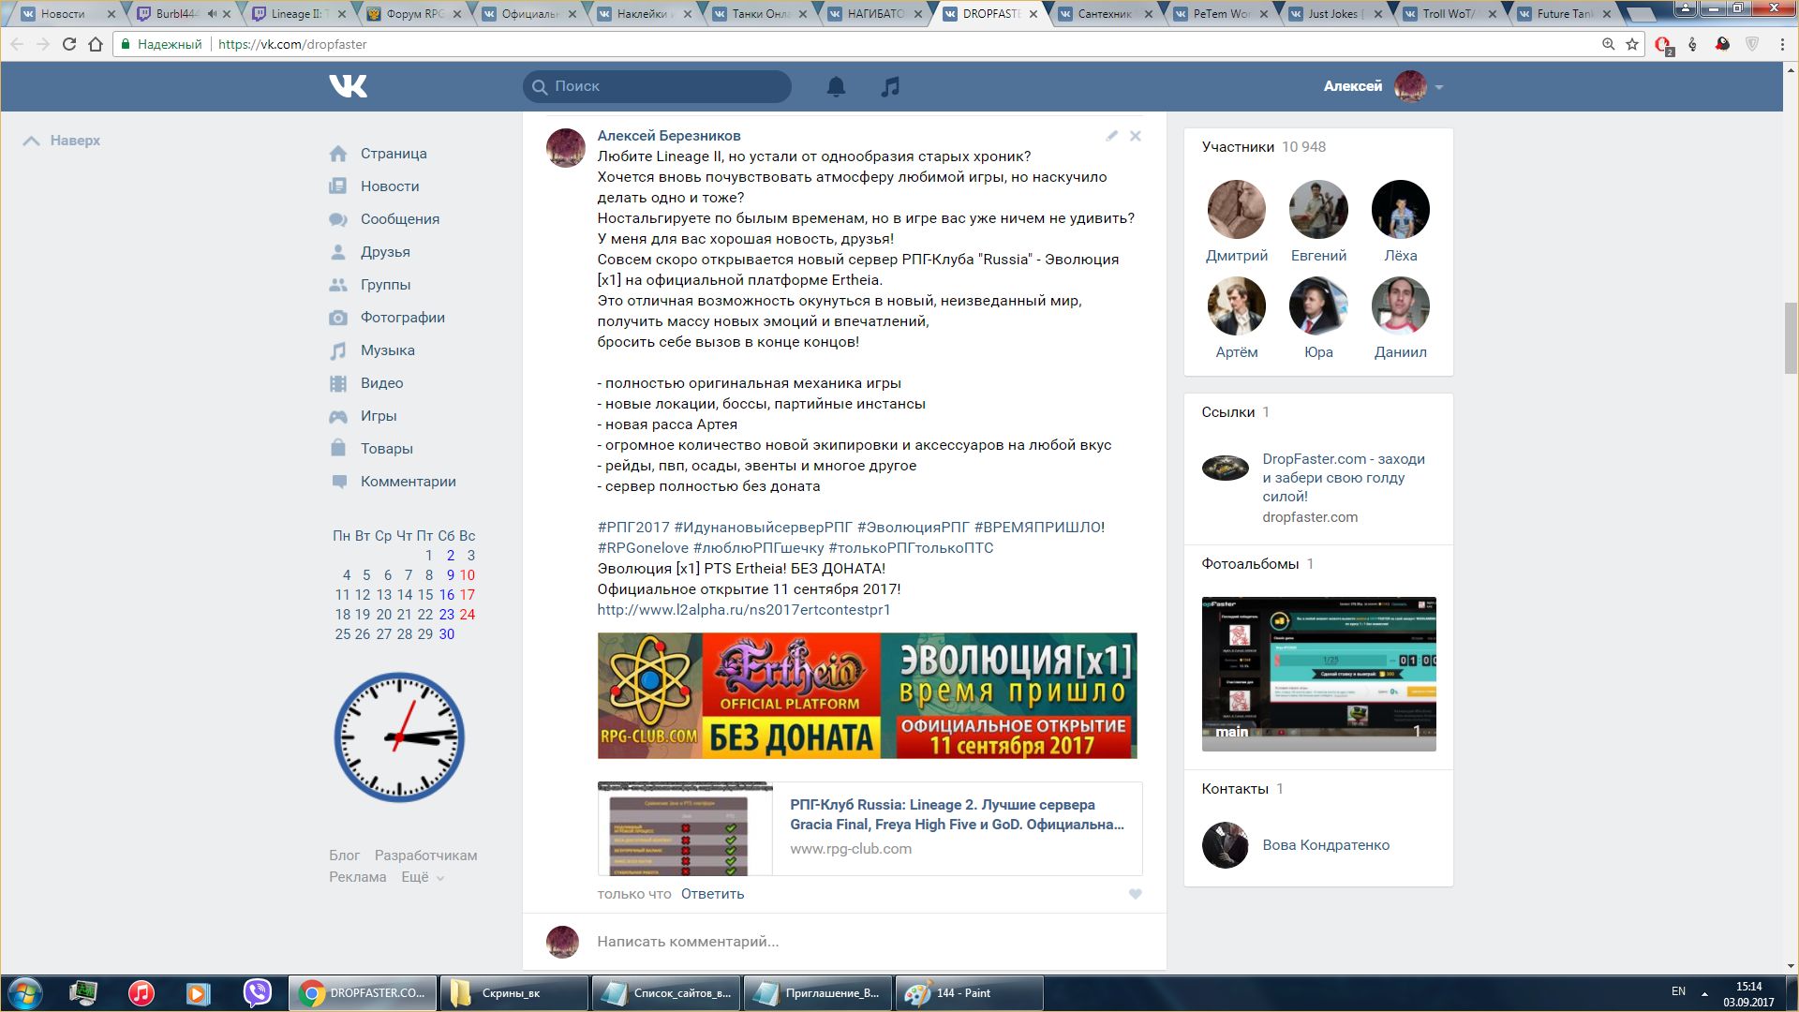
Task: Open the notifications bell
Action: click(836, 86)
